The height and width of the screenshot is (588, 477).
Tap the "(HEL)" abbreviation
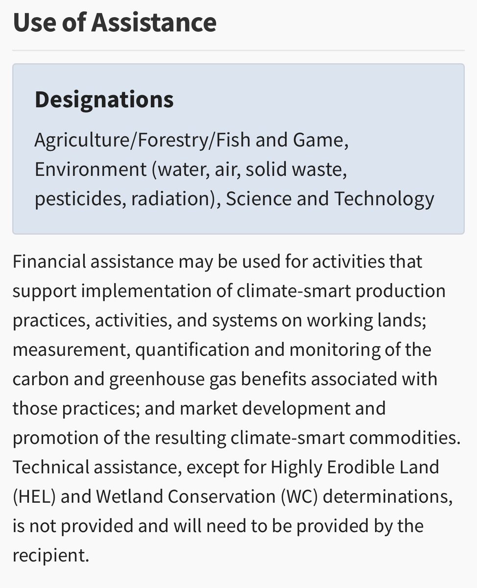tap(34, 497)
